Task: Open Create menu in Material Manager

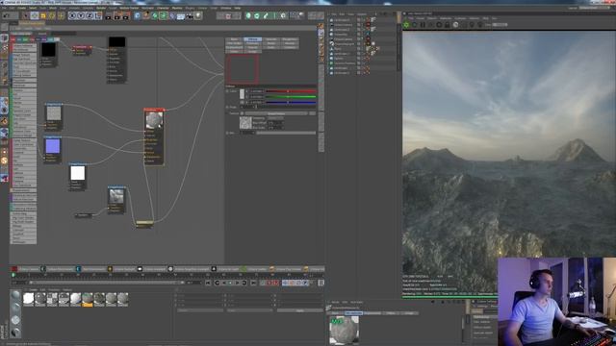Action: click(x=34, y=290)
